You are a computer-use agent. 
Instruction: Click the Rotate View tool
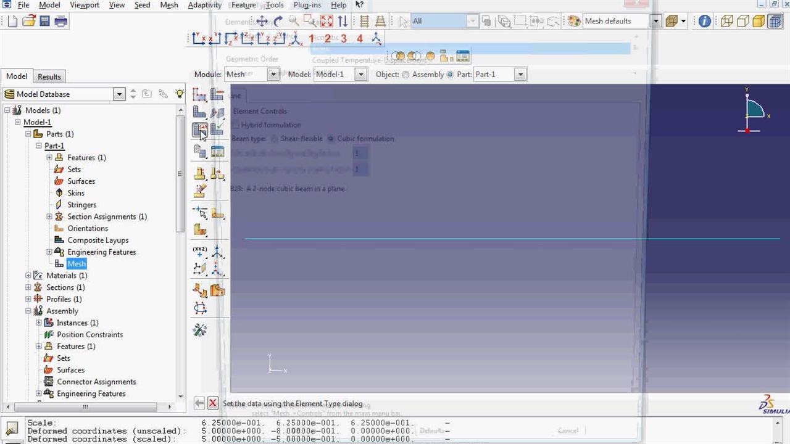click(278, 21)
